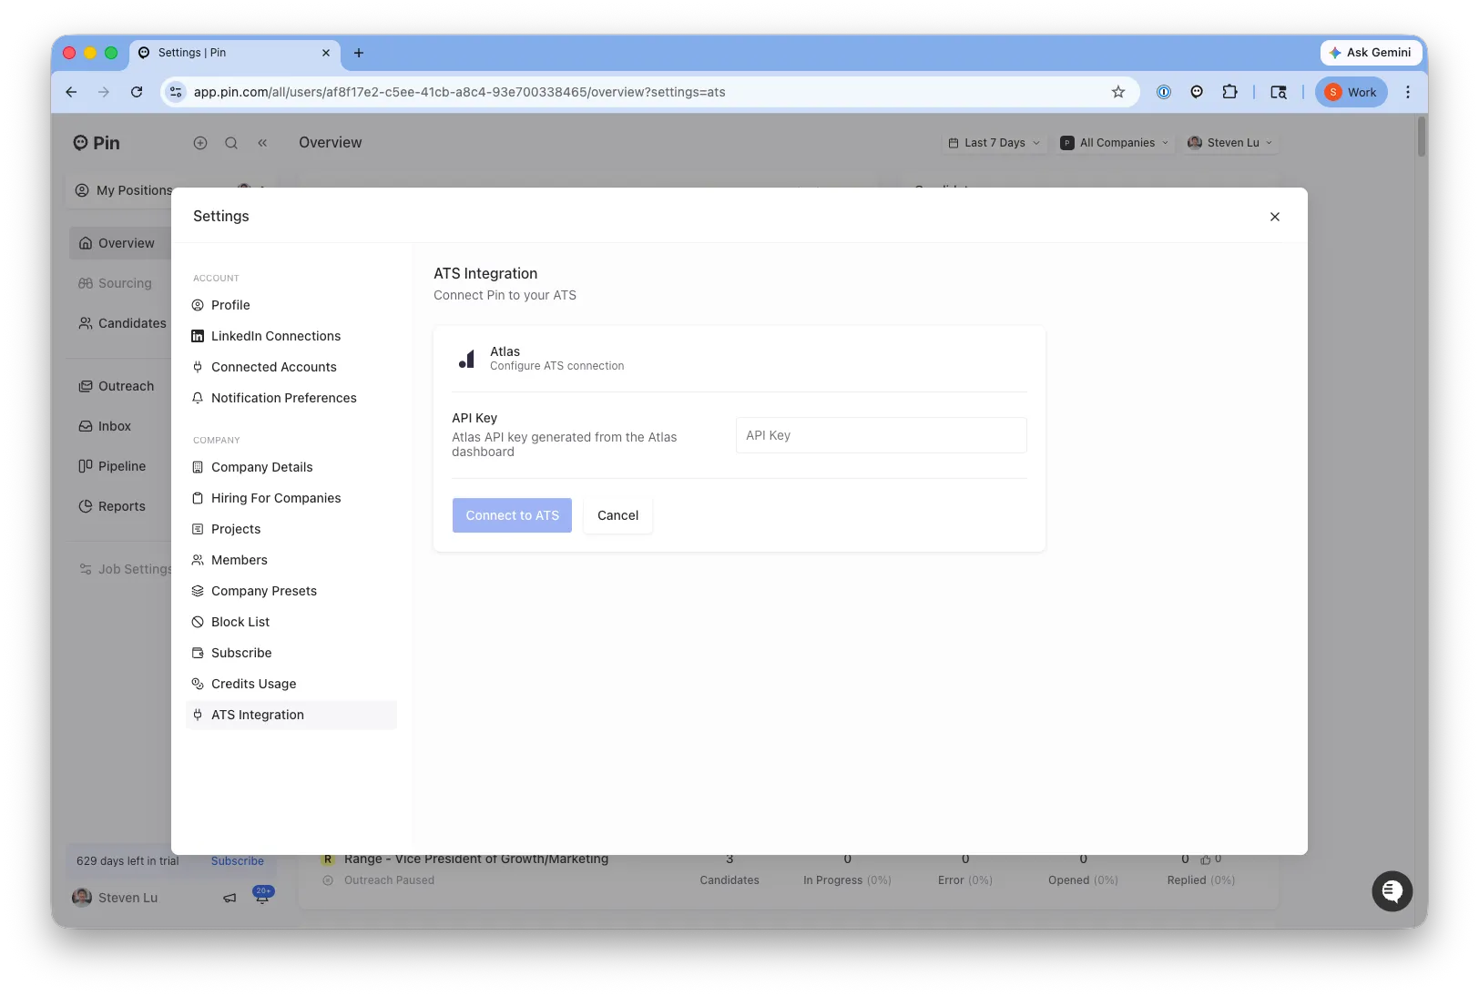
Task: Close the Settings dialog
Action: [1274, 217]
